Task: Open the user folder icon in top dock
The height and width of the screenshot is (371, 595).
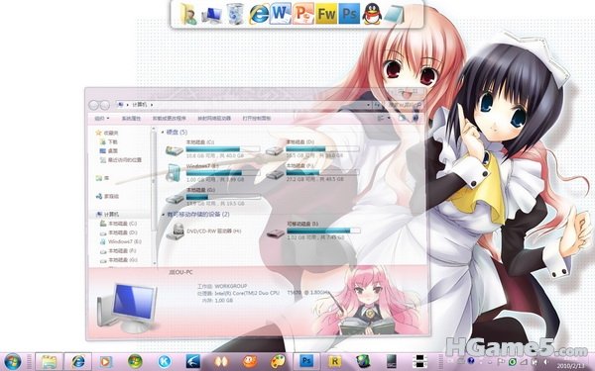Action: click(x=187, y=15)
